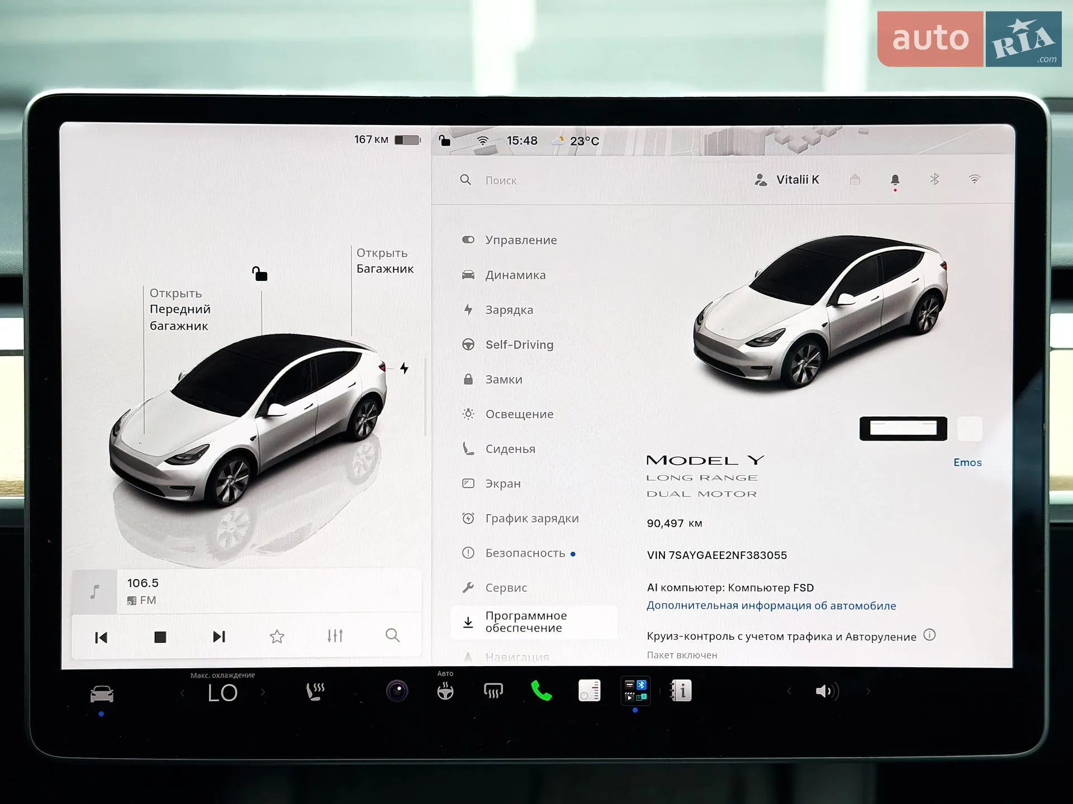Raise temperature with right chevron near LO
Screen dimensions: 1073x804
point(263,693)
